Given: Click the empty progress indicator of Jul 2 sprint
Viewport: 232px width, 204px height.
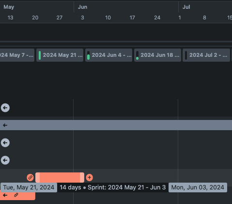Looking at the screenshot, I should tap(186, 55).
